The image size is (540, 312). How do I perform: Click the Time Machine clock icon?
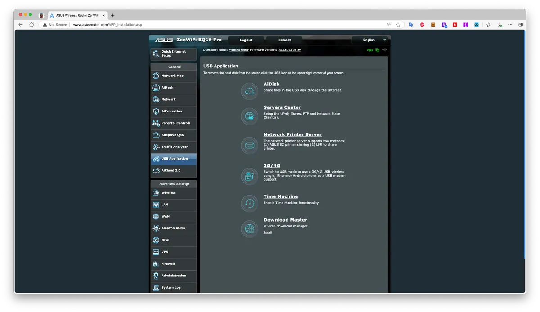click(x=249, y=203)
